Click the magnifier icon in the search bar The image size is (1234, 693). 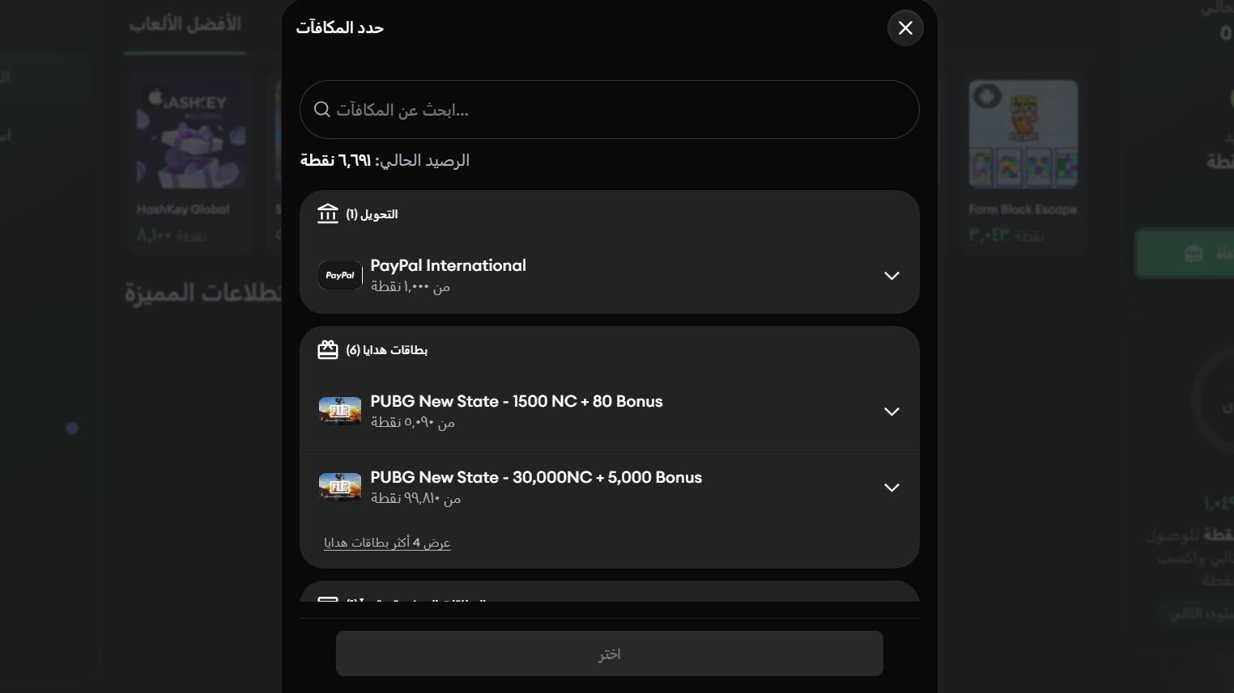321,109
